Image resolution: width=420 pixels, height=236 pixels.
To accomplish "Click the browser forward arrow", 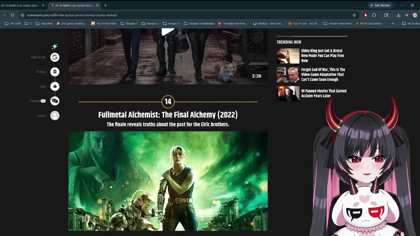I will point(4,15).
